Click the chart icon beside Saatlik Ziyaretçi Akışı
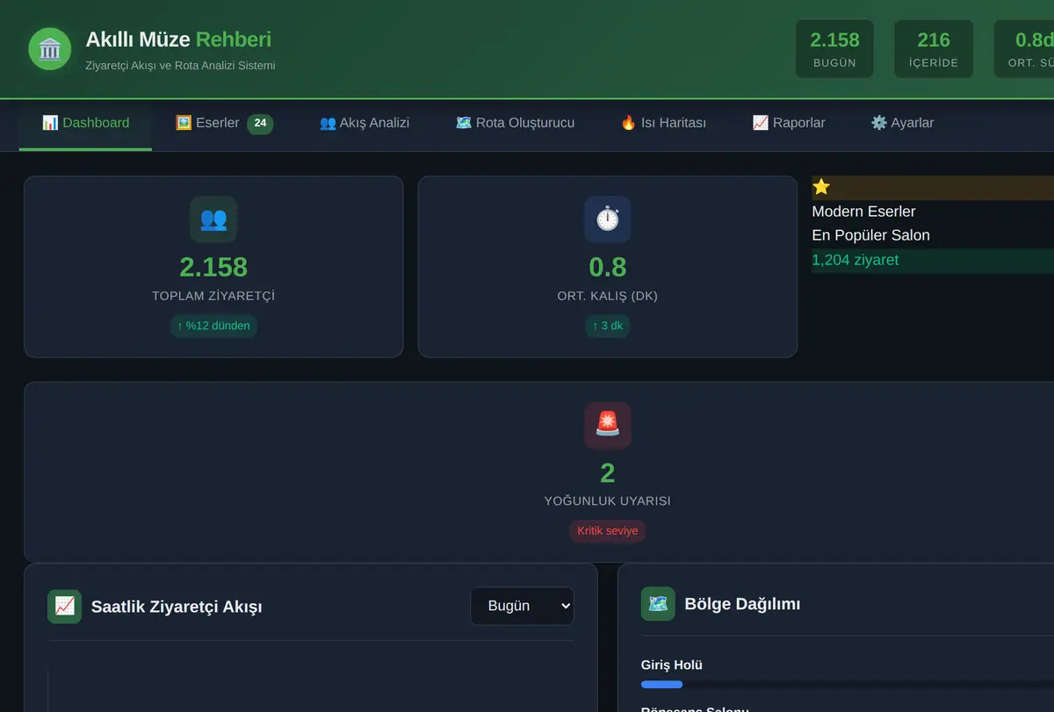 tap(64, 607)
